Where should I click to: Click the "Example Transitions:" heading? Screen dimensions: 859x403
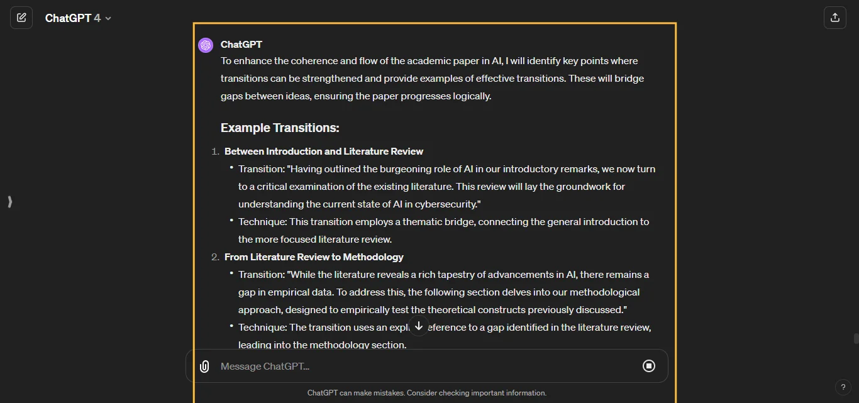click(280, 128)
